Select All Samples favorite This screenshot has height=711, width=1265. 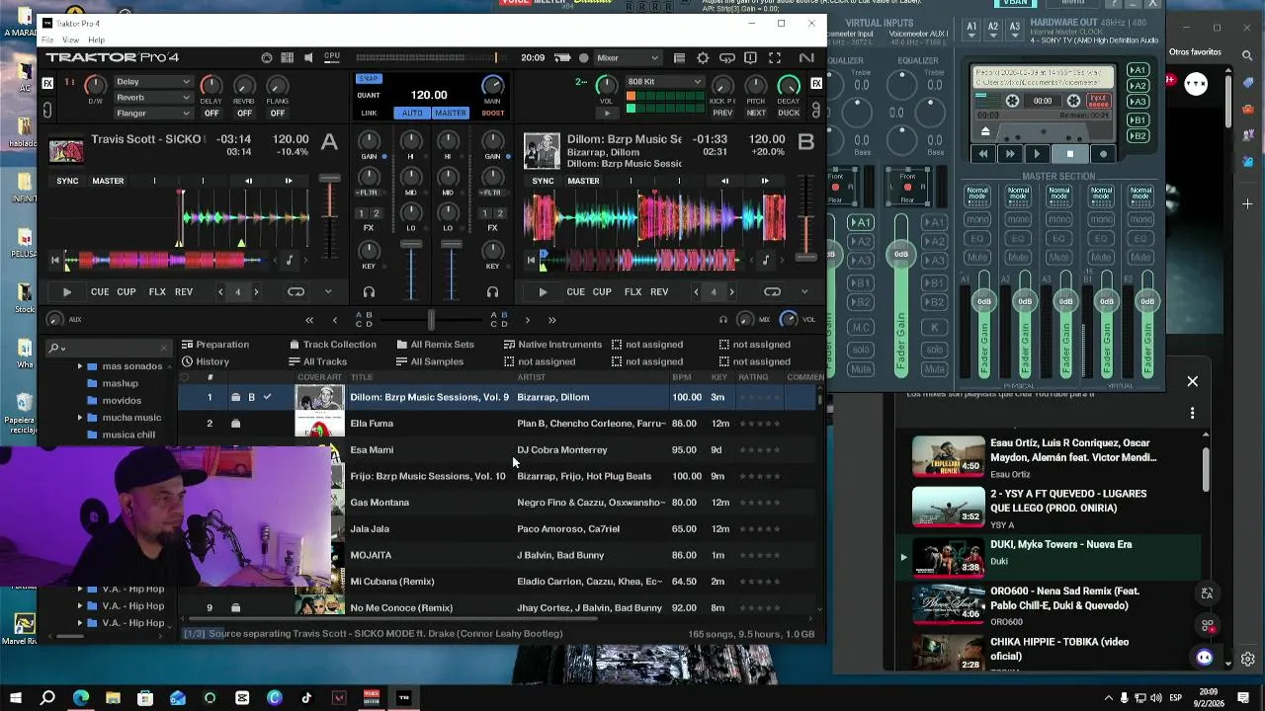[x=430, y=361]
